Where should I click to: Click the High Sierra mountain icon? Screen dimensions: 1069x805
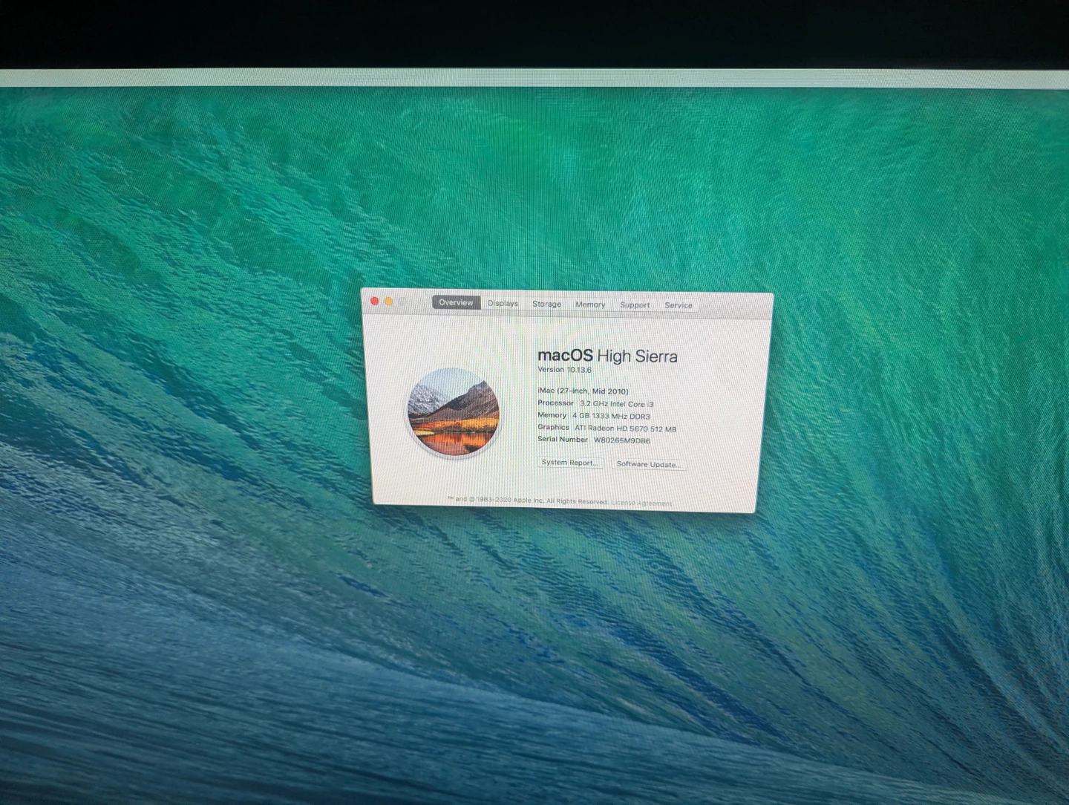pyautogui.click(x=453, y=412)
